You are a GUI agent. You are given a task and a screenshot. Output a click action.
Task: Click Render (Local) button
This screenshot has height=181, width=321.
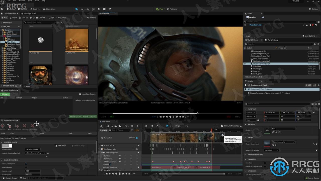[x=75, y=116]
